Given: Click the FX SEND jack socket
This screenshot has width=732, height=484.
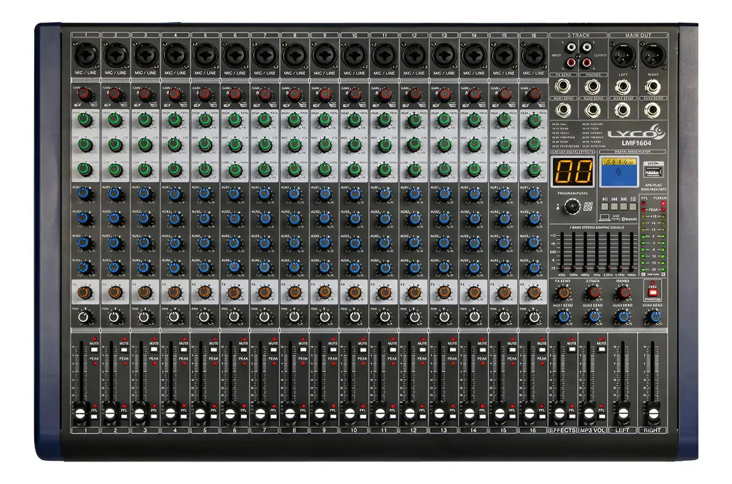Looking at the screenshot, I should (x=562, y=87).
